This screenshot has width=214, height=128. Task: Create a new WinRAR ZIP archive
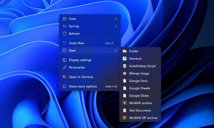(140, 118)
